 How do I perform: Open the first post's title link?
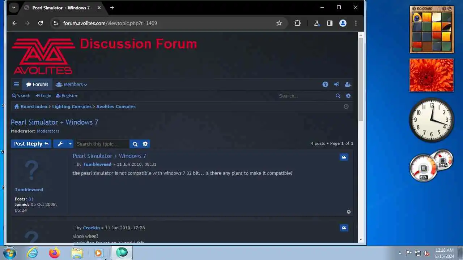coord(110,156)
